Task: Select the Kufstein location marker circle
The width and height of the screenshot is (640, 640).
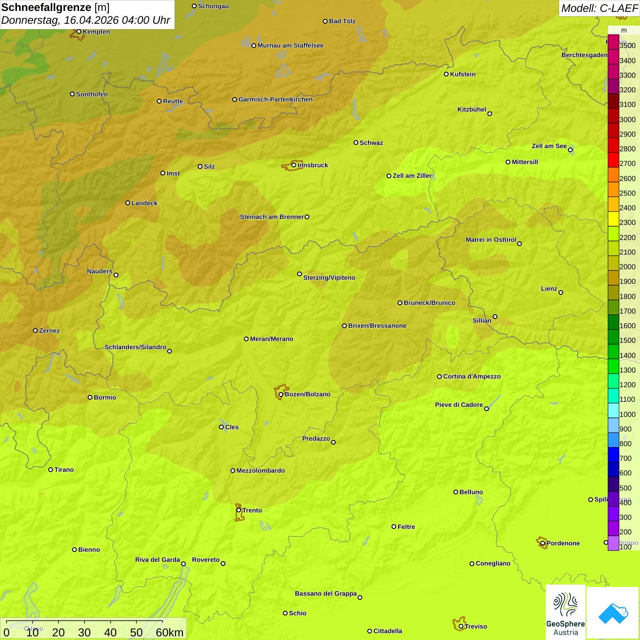Action: 446,74
